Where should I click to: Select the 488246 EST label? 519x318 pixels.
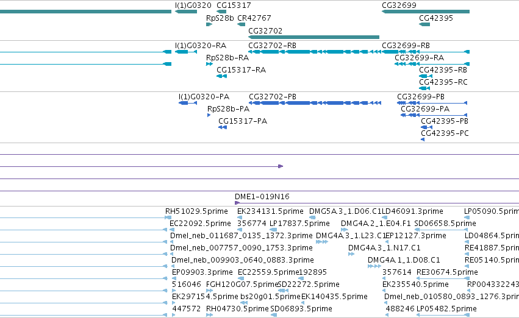coord(400,309)
